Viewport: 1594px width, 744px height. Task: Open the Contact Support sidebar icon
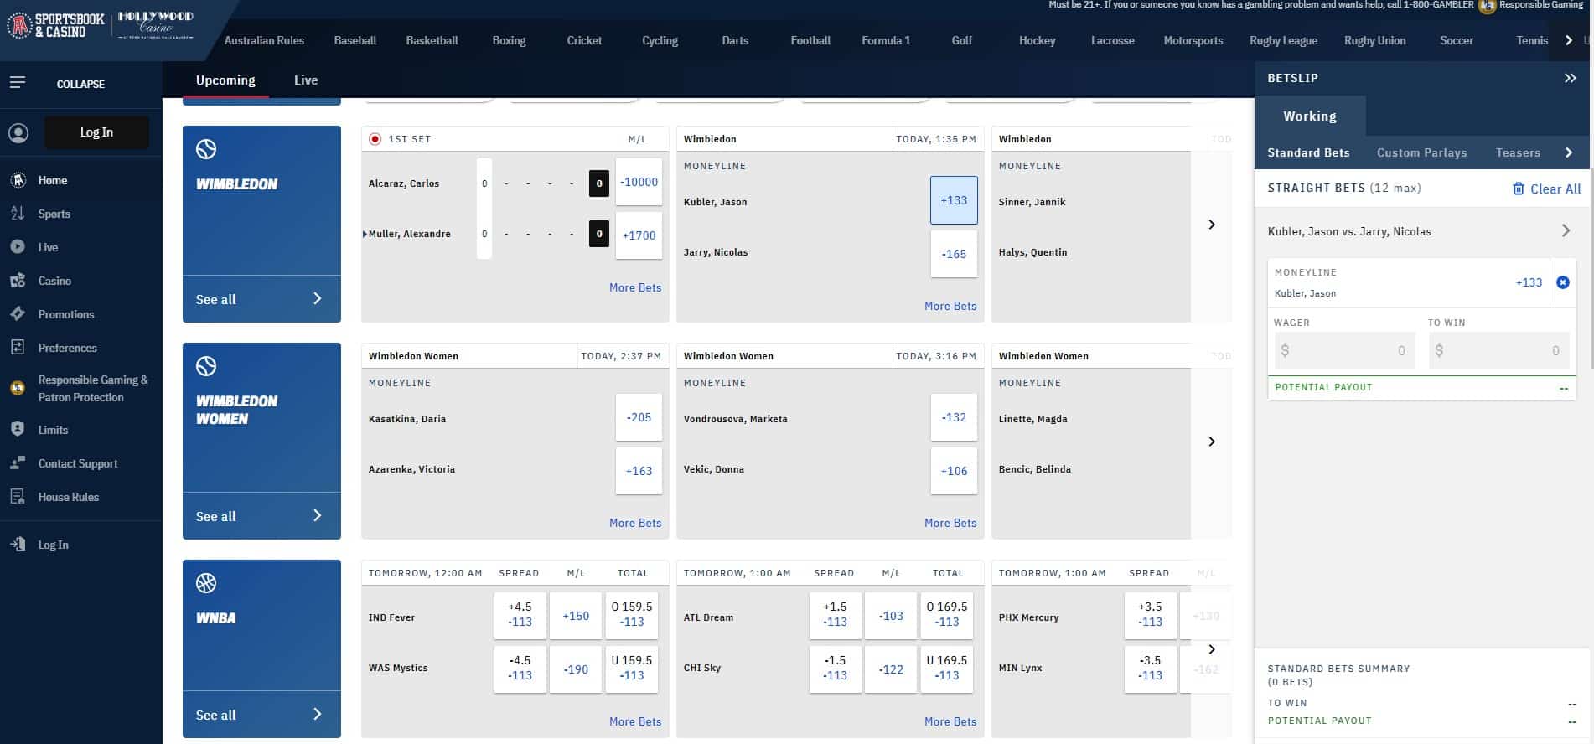(18, 463)
